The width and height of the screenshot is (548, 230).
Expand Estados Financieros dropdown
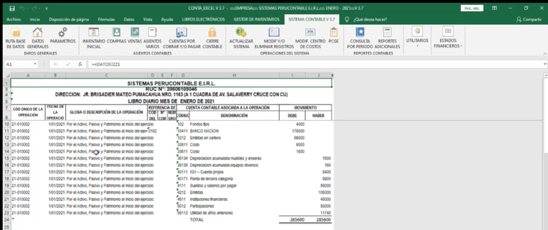click(x=448, y=38)
